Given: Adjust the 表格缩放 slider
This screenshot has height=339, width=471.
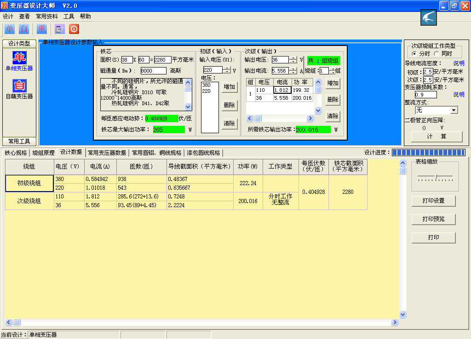Looking at the screenshot, I should pyautogui.click(x=436, y=177).
